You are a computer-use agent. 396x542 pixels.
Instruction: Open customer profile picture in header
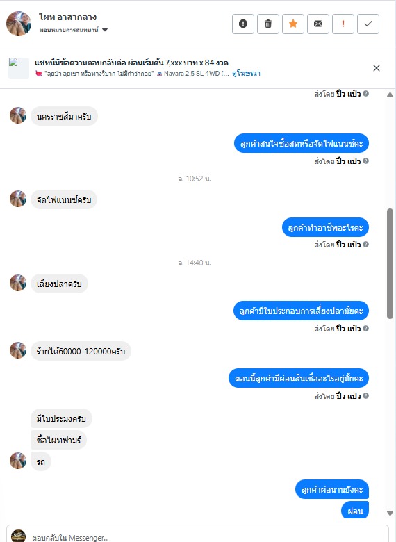pyautogui.click(x=19, y=24)
